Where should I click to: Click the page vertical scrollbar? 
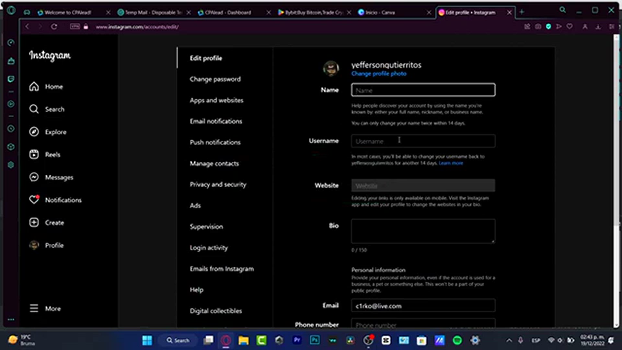(x=616, y=130)
